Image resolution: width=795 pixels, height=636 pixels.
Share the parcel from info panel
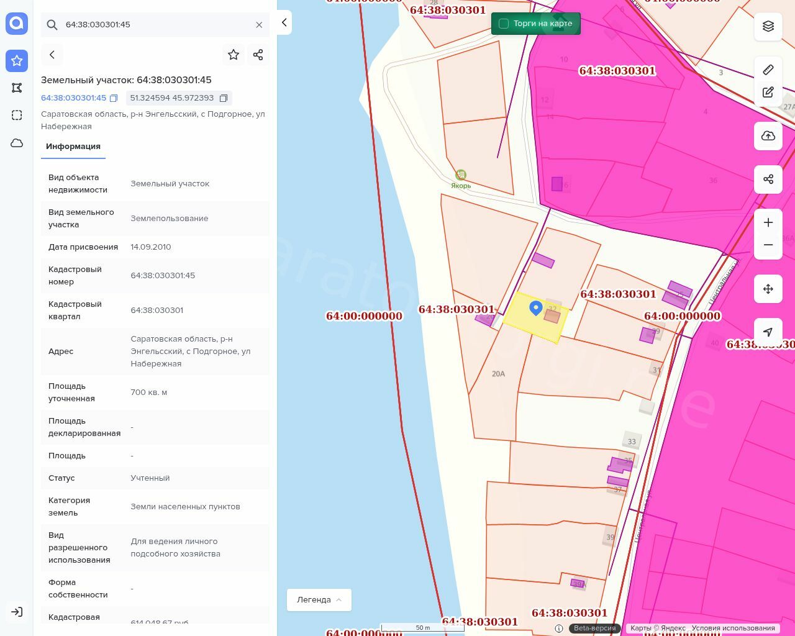pyautogui.click(x=258, y=55)
